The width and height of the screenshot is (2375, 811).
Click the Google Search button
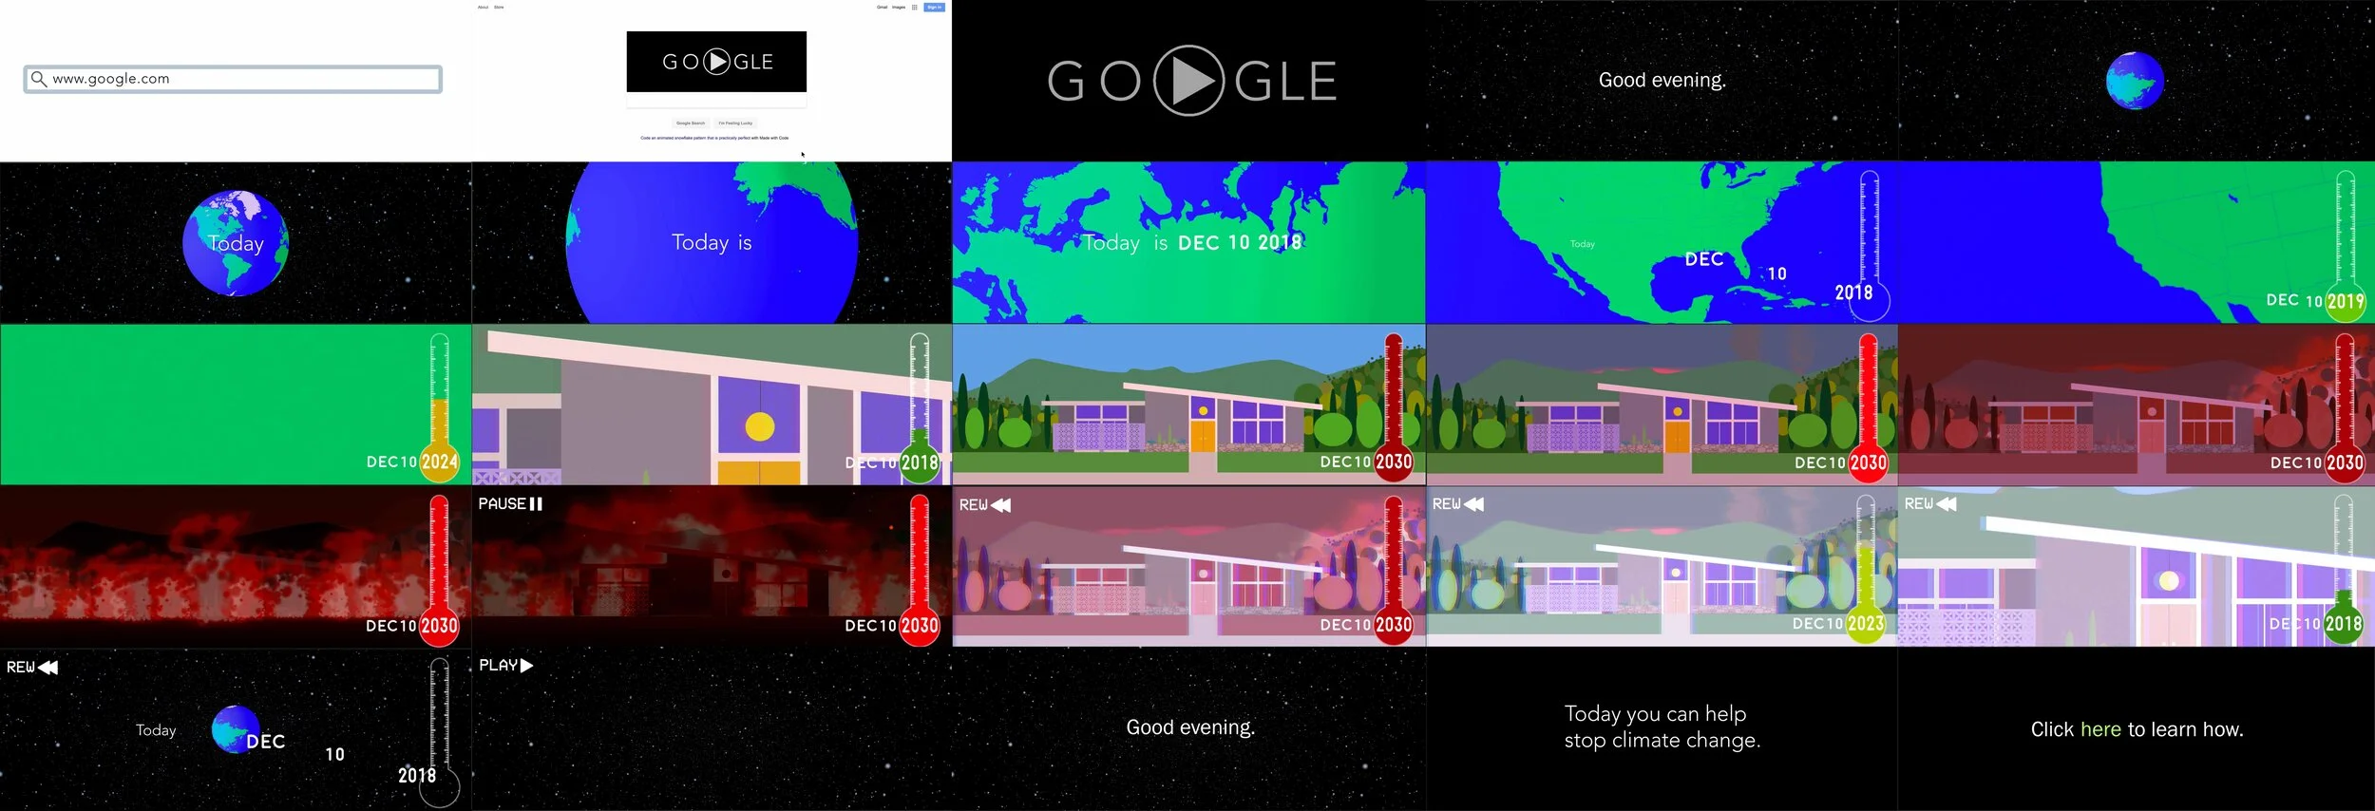click(691, 123)
